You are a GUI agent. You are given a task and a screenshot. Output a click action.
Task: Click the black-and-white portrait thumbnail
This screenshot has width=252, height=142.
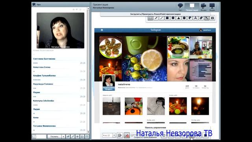[156, 106]
